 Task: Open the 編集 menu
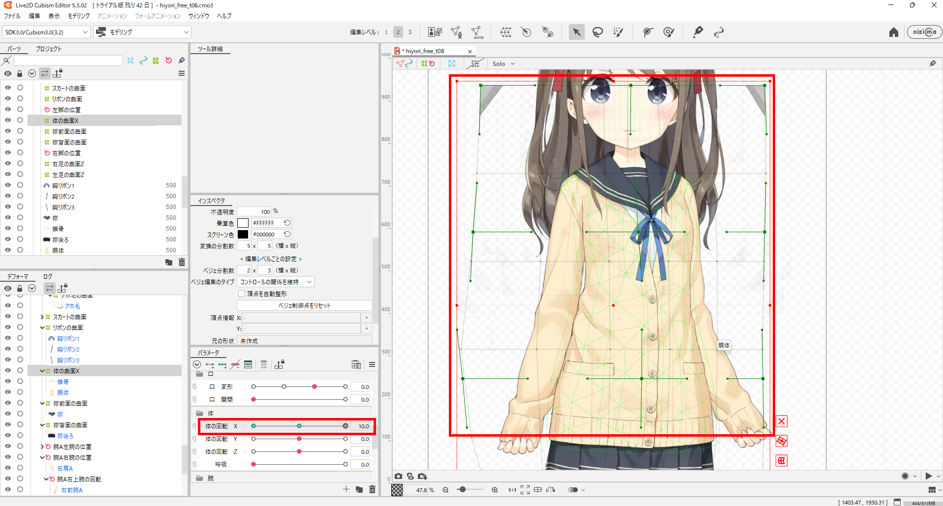point(34,16)
